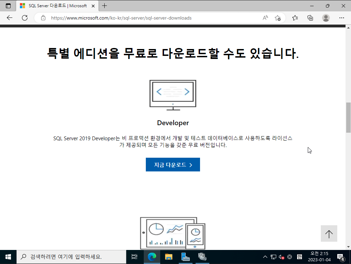Add this page to favorites
Image resolution: width=351 pixels, height=264 pixels.
[278, 18]
